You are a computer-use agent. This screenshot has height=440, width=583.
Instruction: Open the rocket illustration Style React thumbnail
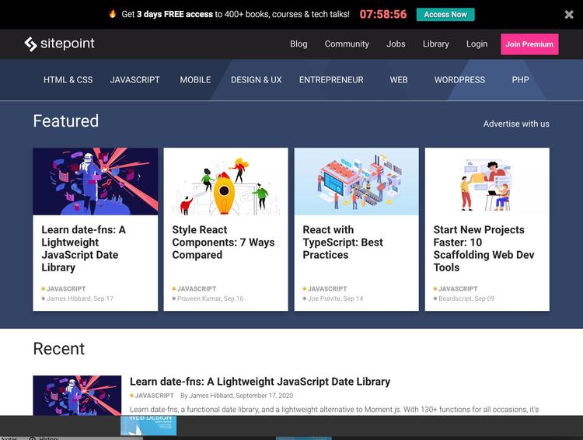[x=225, y=181]
